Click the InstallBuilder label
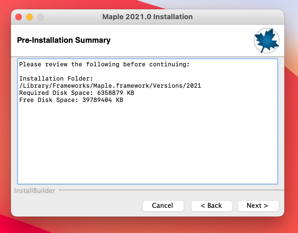The width and height of the screenshot is (298, 233). [35, 191]
